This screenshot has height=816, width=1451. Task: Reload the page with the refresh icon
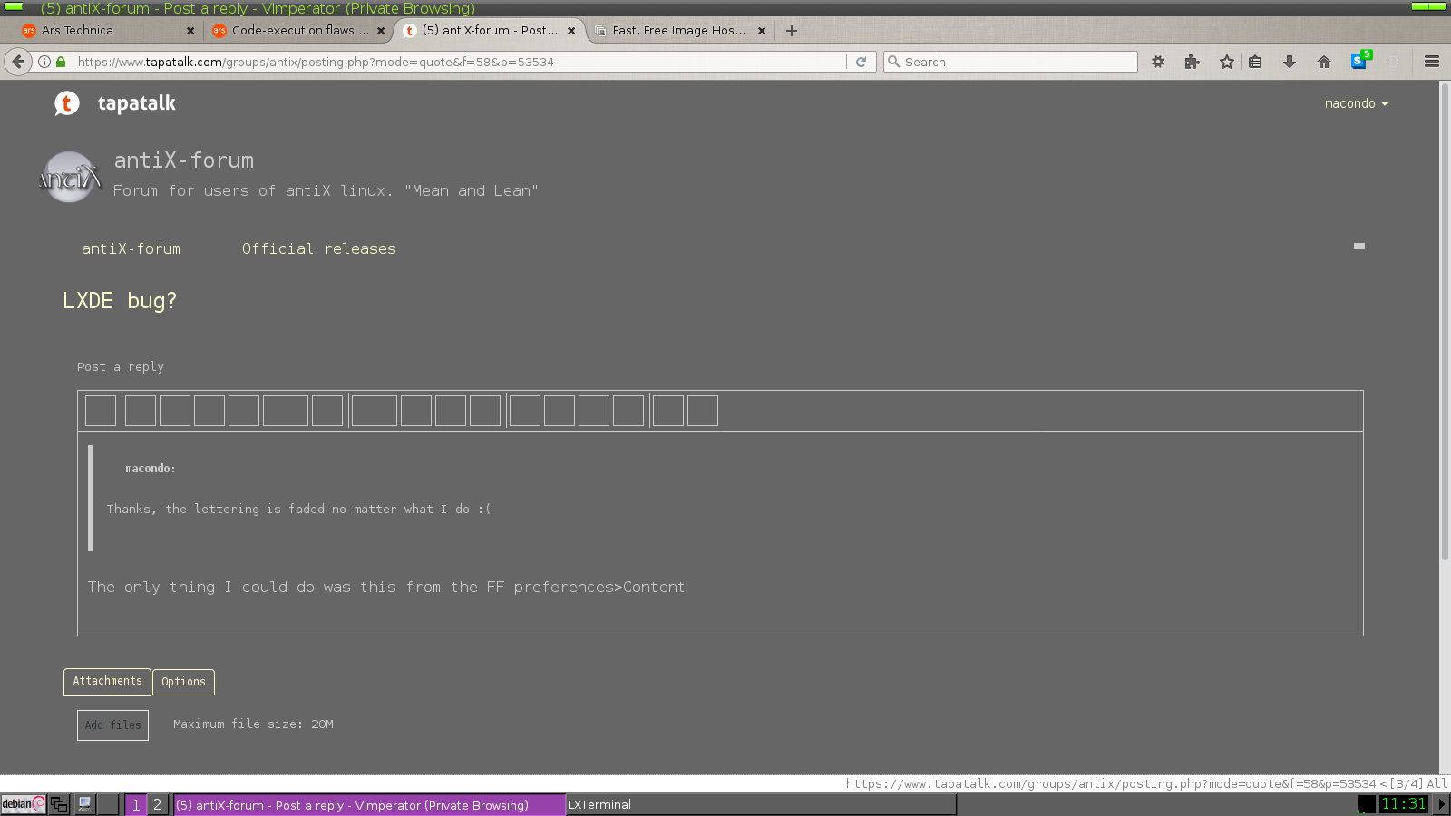point(861,62)
